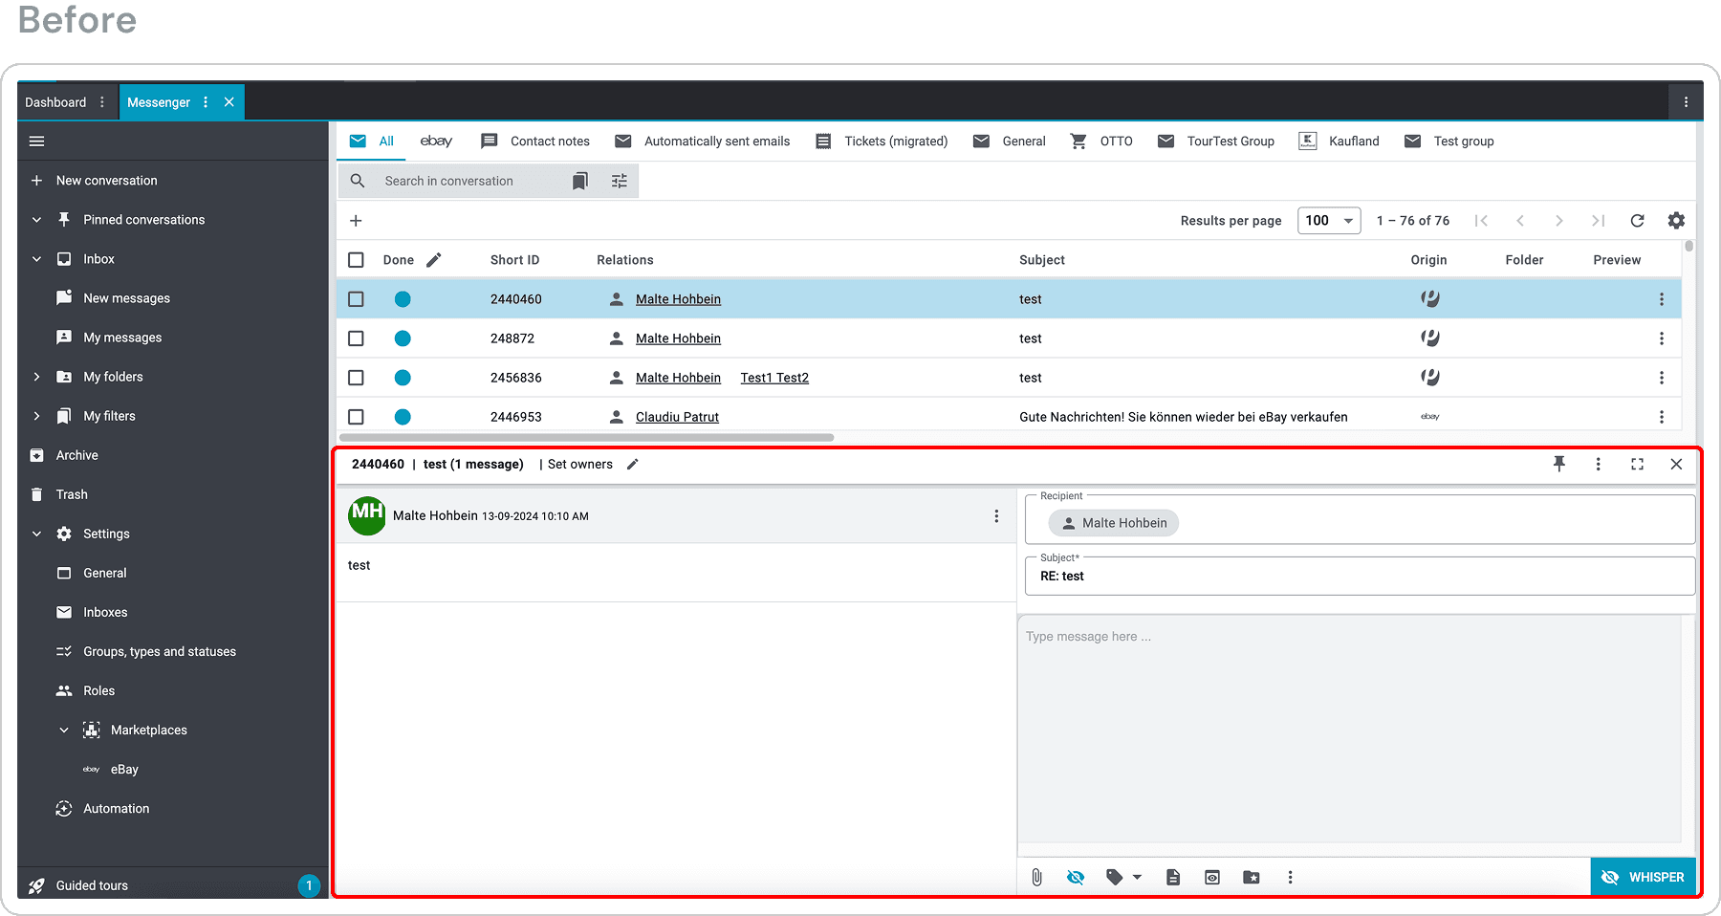This screenshot has width=1721, height=916.
Task: Expand My folders
Action: click(x=36, y=377)
